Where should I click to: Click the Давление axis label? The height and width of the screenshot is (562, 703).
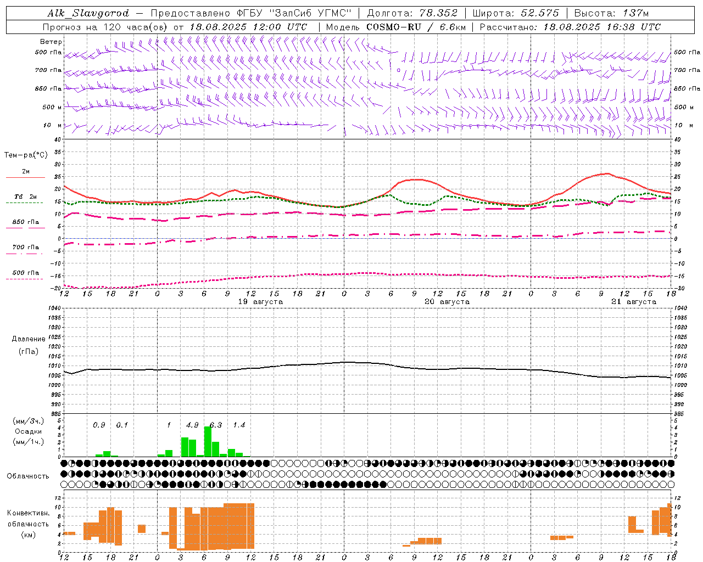coord(29,339)
